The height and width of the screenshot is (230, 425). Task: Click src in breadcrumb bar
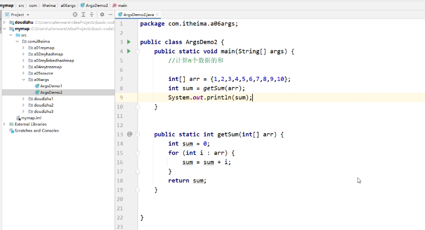click(21, 5)
